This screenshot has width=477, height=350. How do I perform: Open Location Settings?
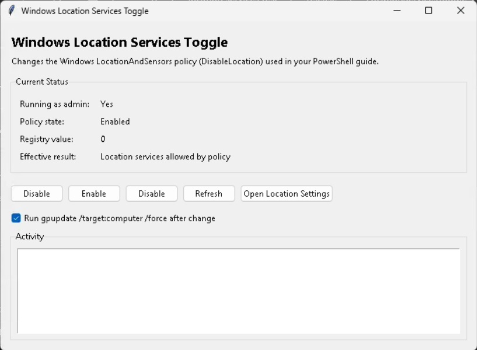click(287, 194)
